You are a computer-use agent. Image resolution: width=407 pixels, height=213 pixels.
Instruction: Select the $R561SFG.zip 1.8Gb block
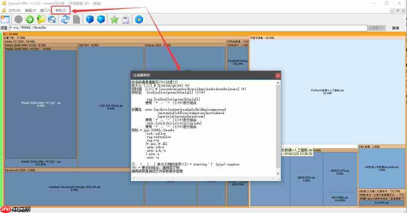[x=306, y=179]
